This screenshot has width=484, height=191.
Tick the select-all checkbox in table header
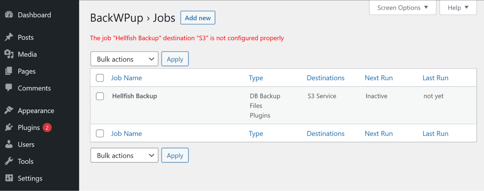tap(100, 78)
